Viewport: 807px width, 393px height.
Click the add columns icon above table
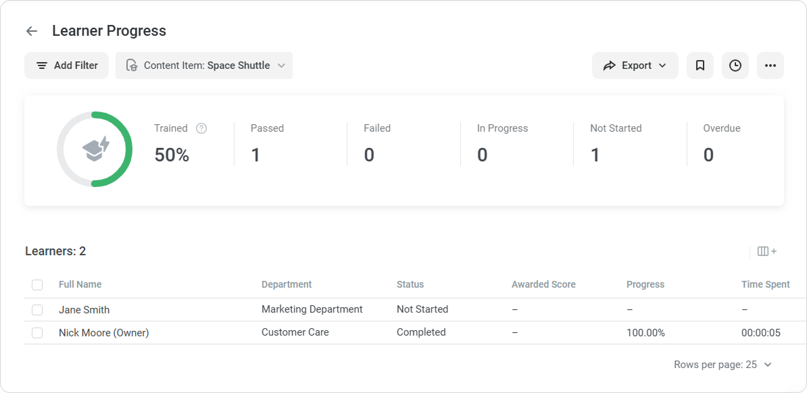(x=766, y=251)
